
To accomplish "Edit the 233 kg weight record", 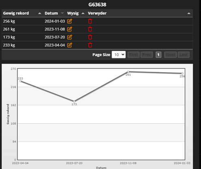I will point(69,45).
